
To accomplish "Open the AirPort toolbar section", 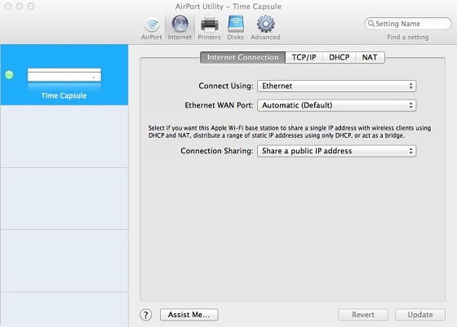I will (x=152, y=29).
